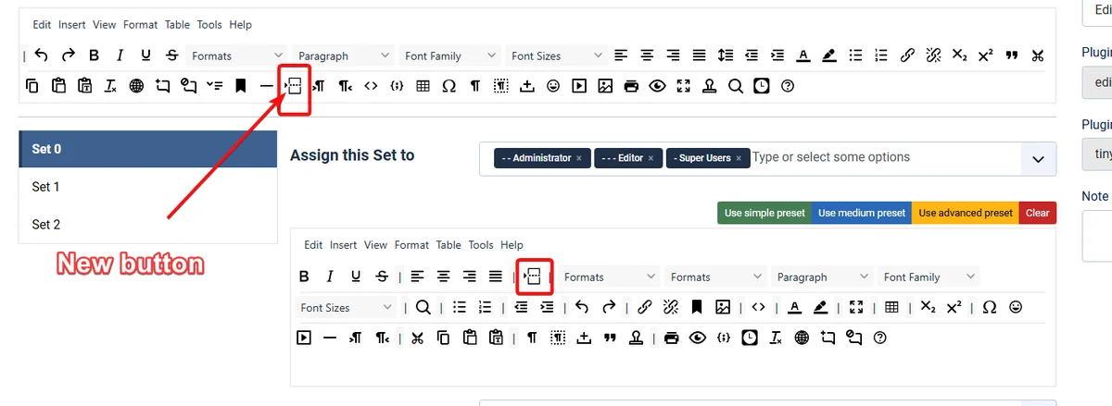Click the help question mark in top toolbar
This screenshot has width=1112, height=406.
[788, 86]
